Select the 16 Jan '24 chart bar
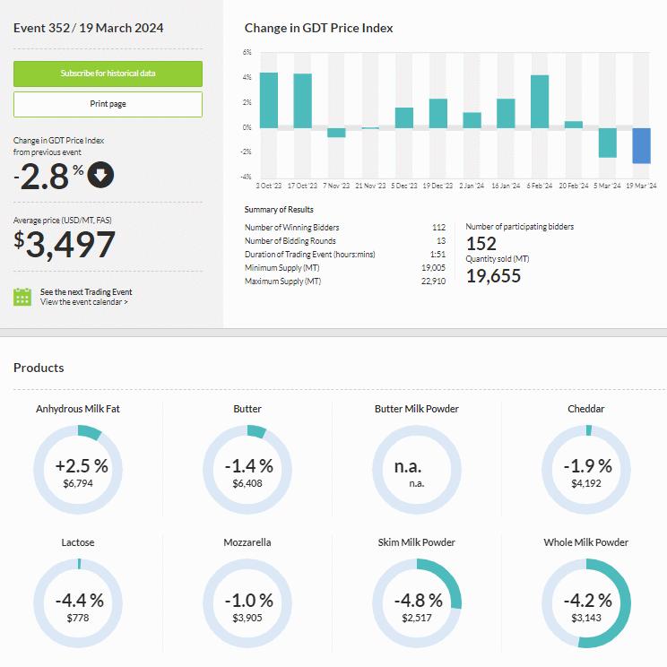The width and height of the screenshot is (667, 667). (506, 114)
